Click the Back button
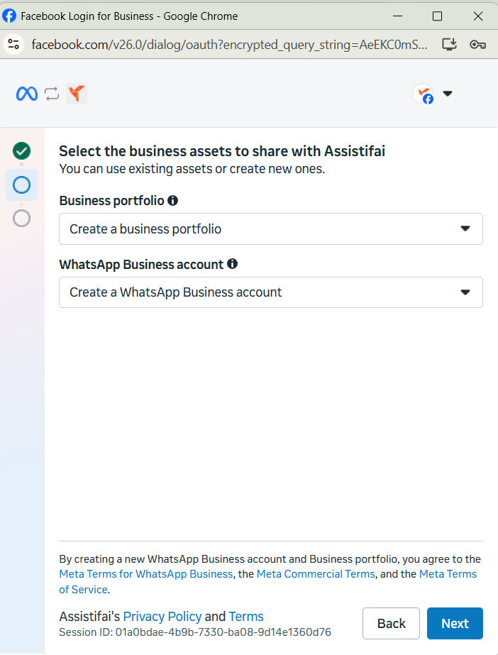 (391, 623)
